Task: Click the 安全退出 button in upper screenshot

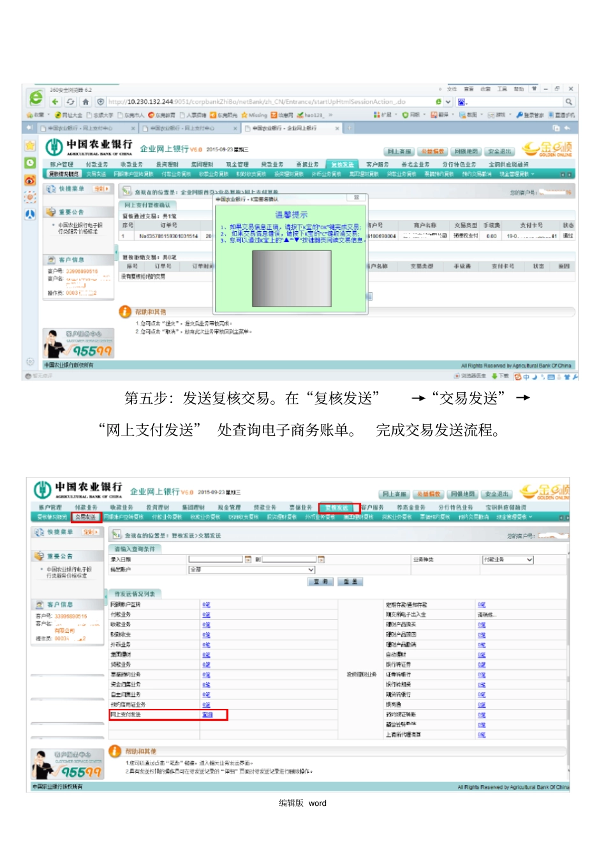Action: tap(499, 151)
